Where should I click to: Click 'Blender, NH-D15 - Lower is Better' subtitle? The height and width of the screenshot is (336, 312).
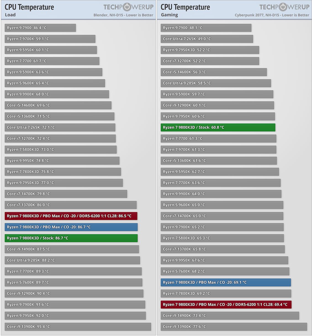[x=123, y=15]
